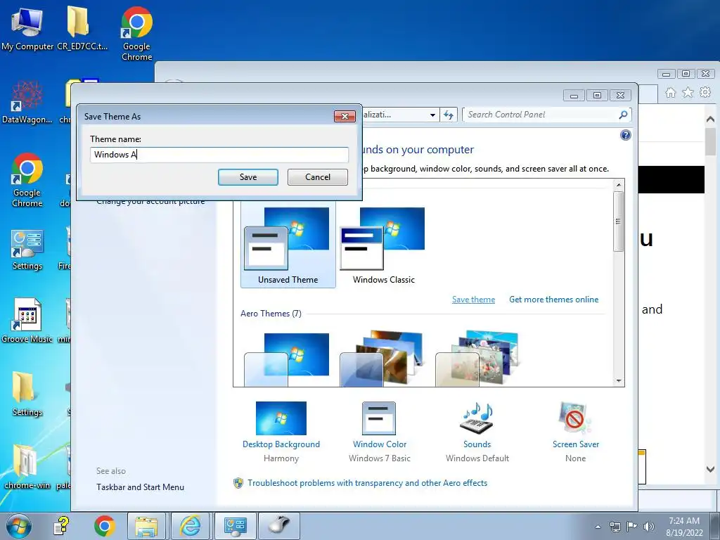Open the Google Chrome icon beside CR_ED7CC folder
720x540 pixels.
[137, 34]
